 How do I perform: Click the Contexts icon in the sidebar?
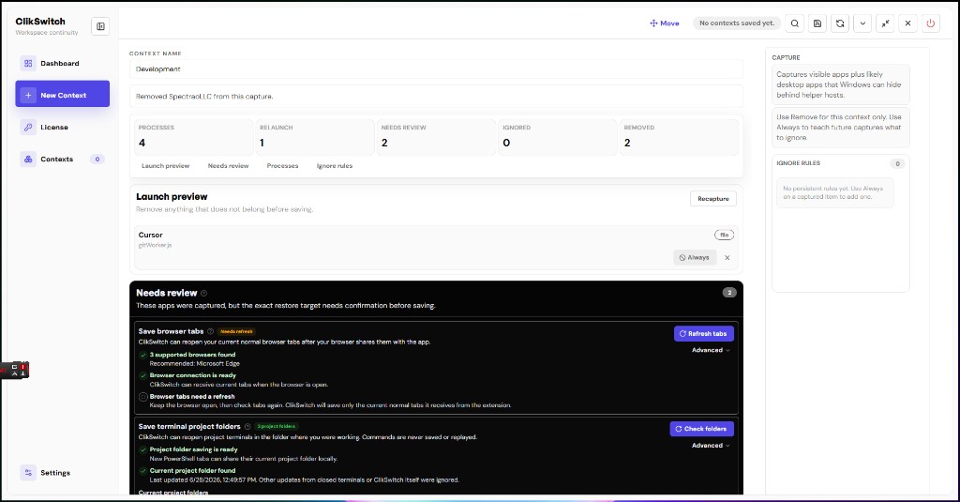[x=28, y=159]
